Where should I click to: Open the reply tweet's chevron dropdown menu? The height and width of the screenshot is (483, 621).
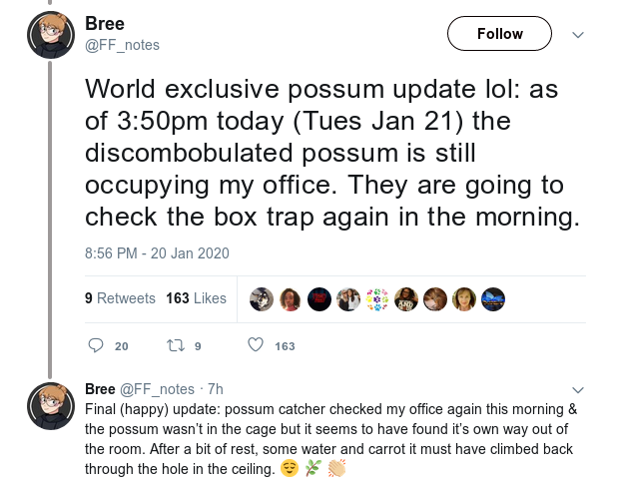point(577,389)
